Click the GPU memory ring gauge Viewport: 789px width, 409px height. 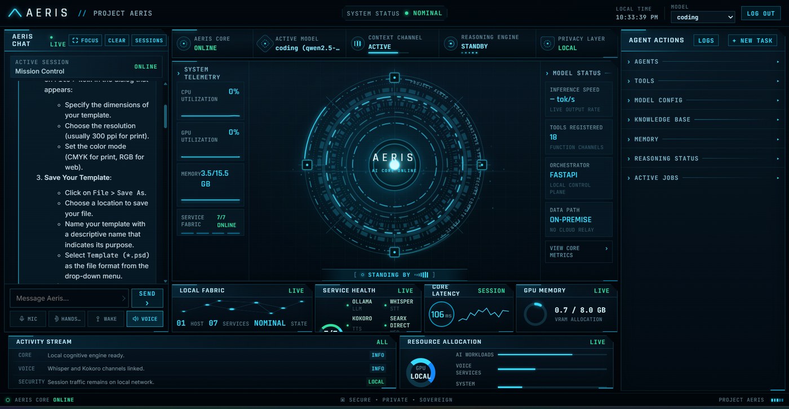535,314
